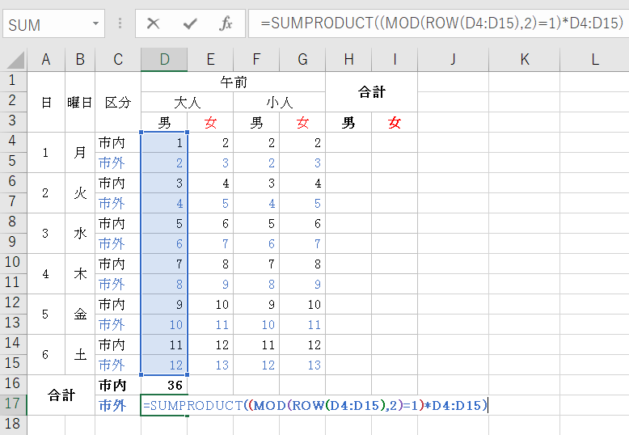Image resolution: width=629 pixels, height=435 pixels.
Task: Click the day number 1 in column A
Action: (46, 153)
